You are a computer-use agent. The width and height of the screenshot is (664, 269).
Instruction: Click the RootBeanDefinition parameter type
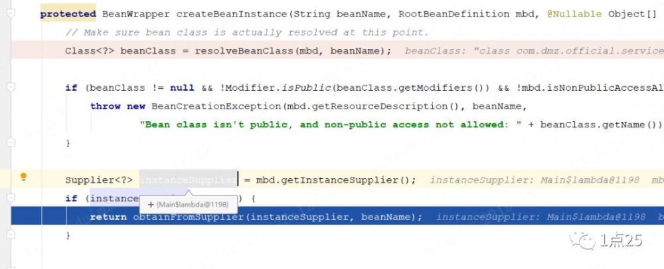[454, 14]
